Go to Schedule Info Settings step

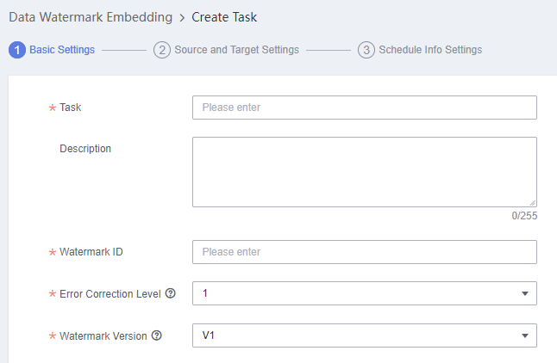coord(430,50)
